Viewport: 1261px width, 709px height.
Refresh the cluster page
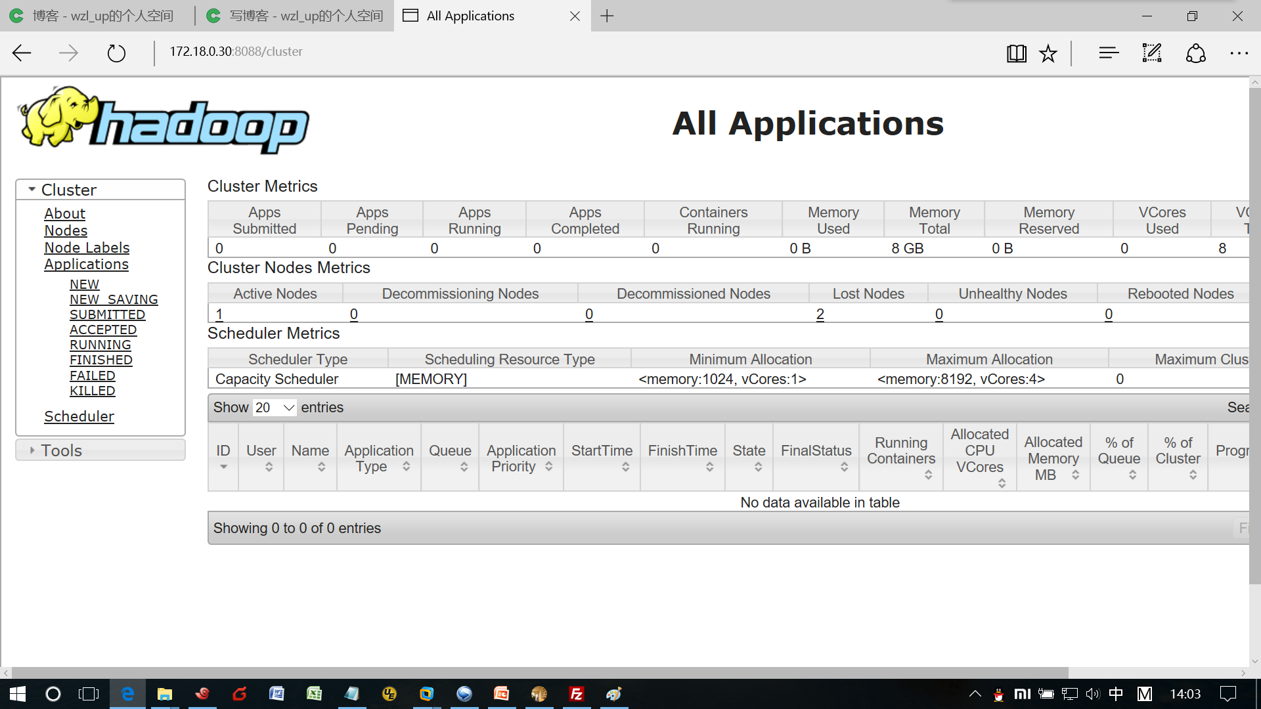click(116, 53)
